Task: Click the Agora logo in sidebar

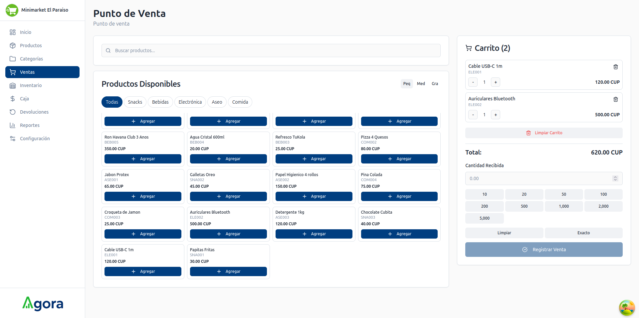Action: tap(43, 303)
